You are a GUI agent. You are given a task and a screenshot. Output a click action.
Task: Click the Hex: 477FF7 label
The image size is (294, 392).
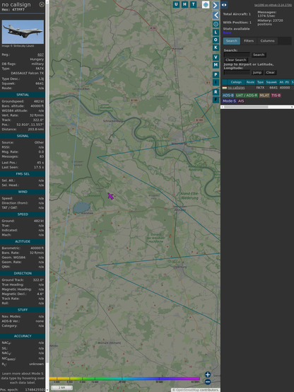tap(13, 9)
